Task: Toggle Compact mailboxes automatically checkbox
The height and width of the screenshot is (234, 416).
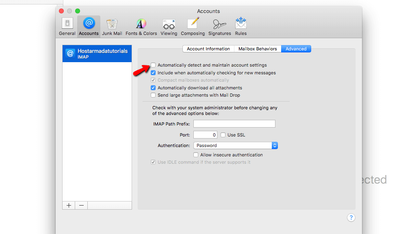Action: [153, 80]
